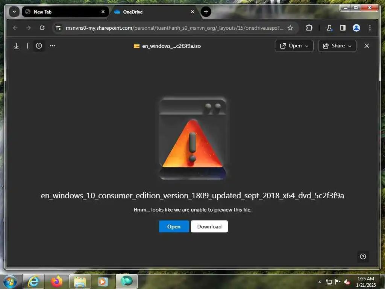Open the clock showing 1:55 AM
385x289 pixels.
pos(366,282)
